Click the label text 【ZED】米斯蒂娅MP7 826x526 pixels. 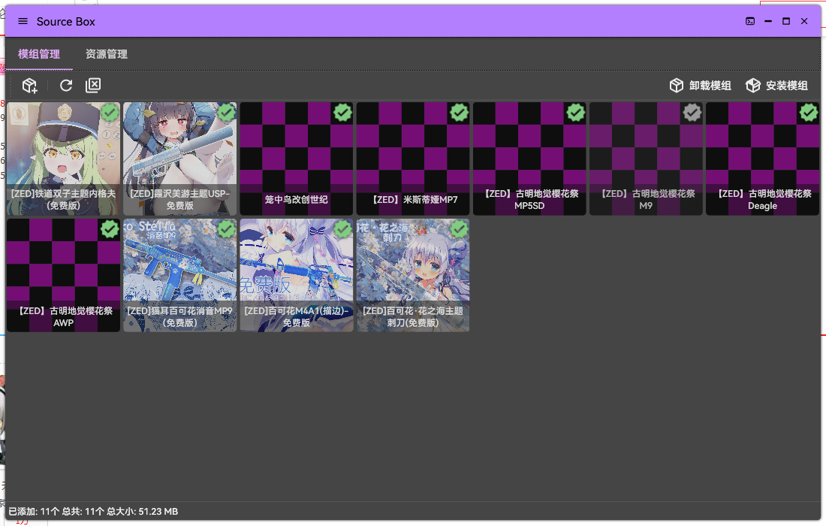(413, 200)
